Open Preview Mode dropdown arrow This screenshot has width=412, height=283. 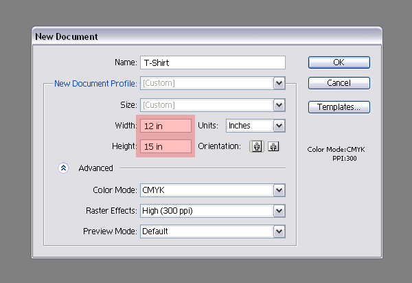click(x=279, y=231)
